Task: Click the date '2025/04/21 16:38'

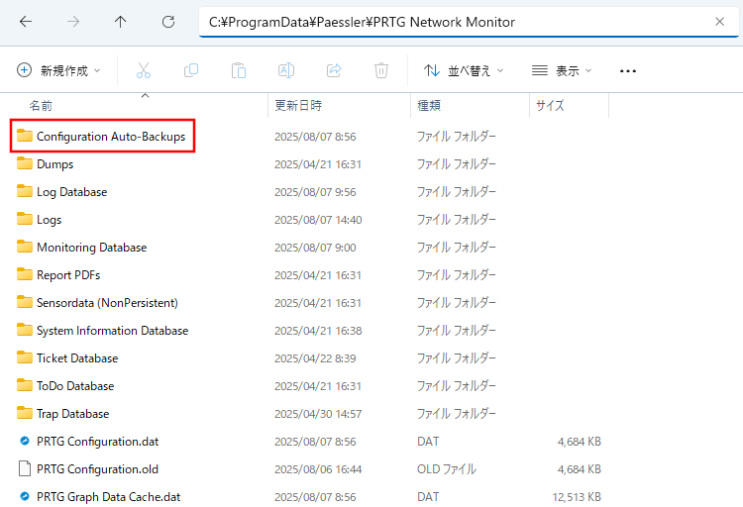Action: tap(318, 331)
